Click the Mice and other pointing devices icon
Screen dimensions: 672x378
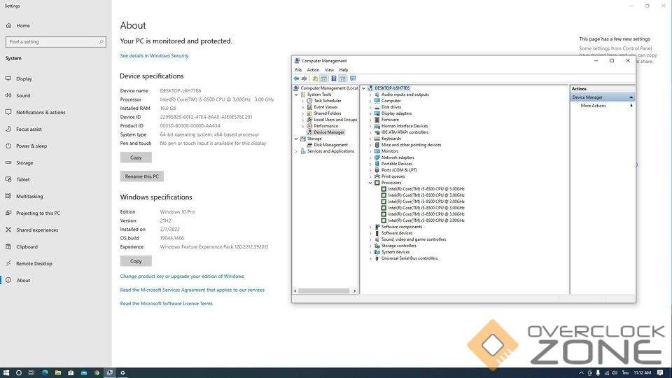click(x=377, y=145)
